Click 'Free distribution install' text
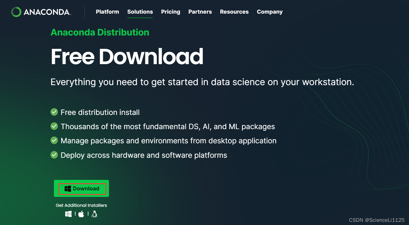The width and height of the screenshot is (409, 225). pyautogui.click(x=100, y=112)
